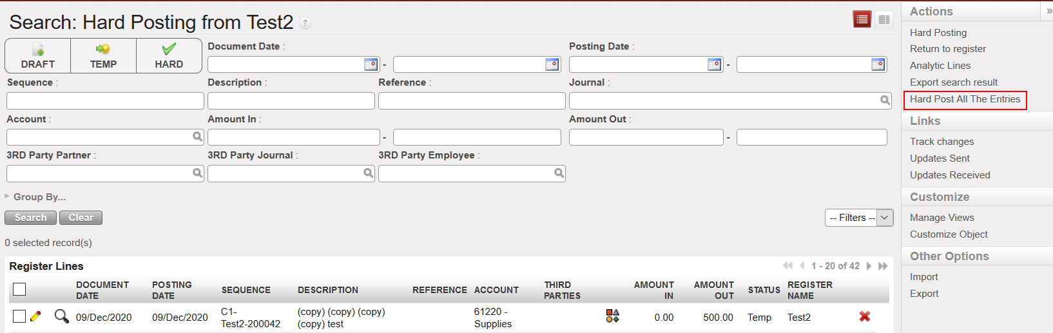Toggle the HARD status filter

(169, 56)
